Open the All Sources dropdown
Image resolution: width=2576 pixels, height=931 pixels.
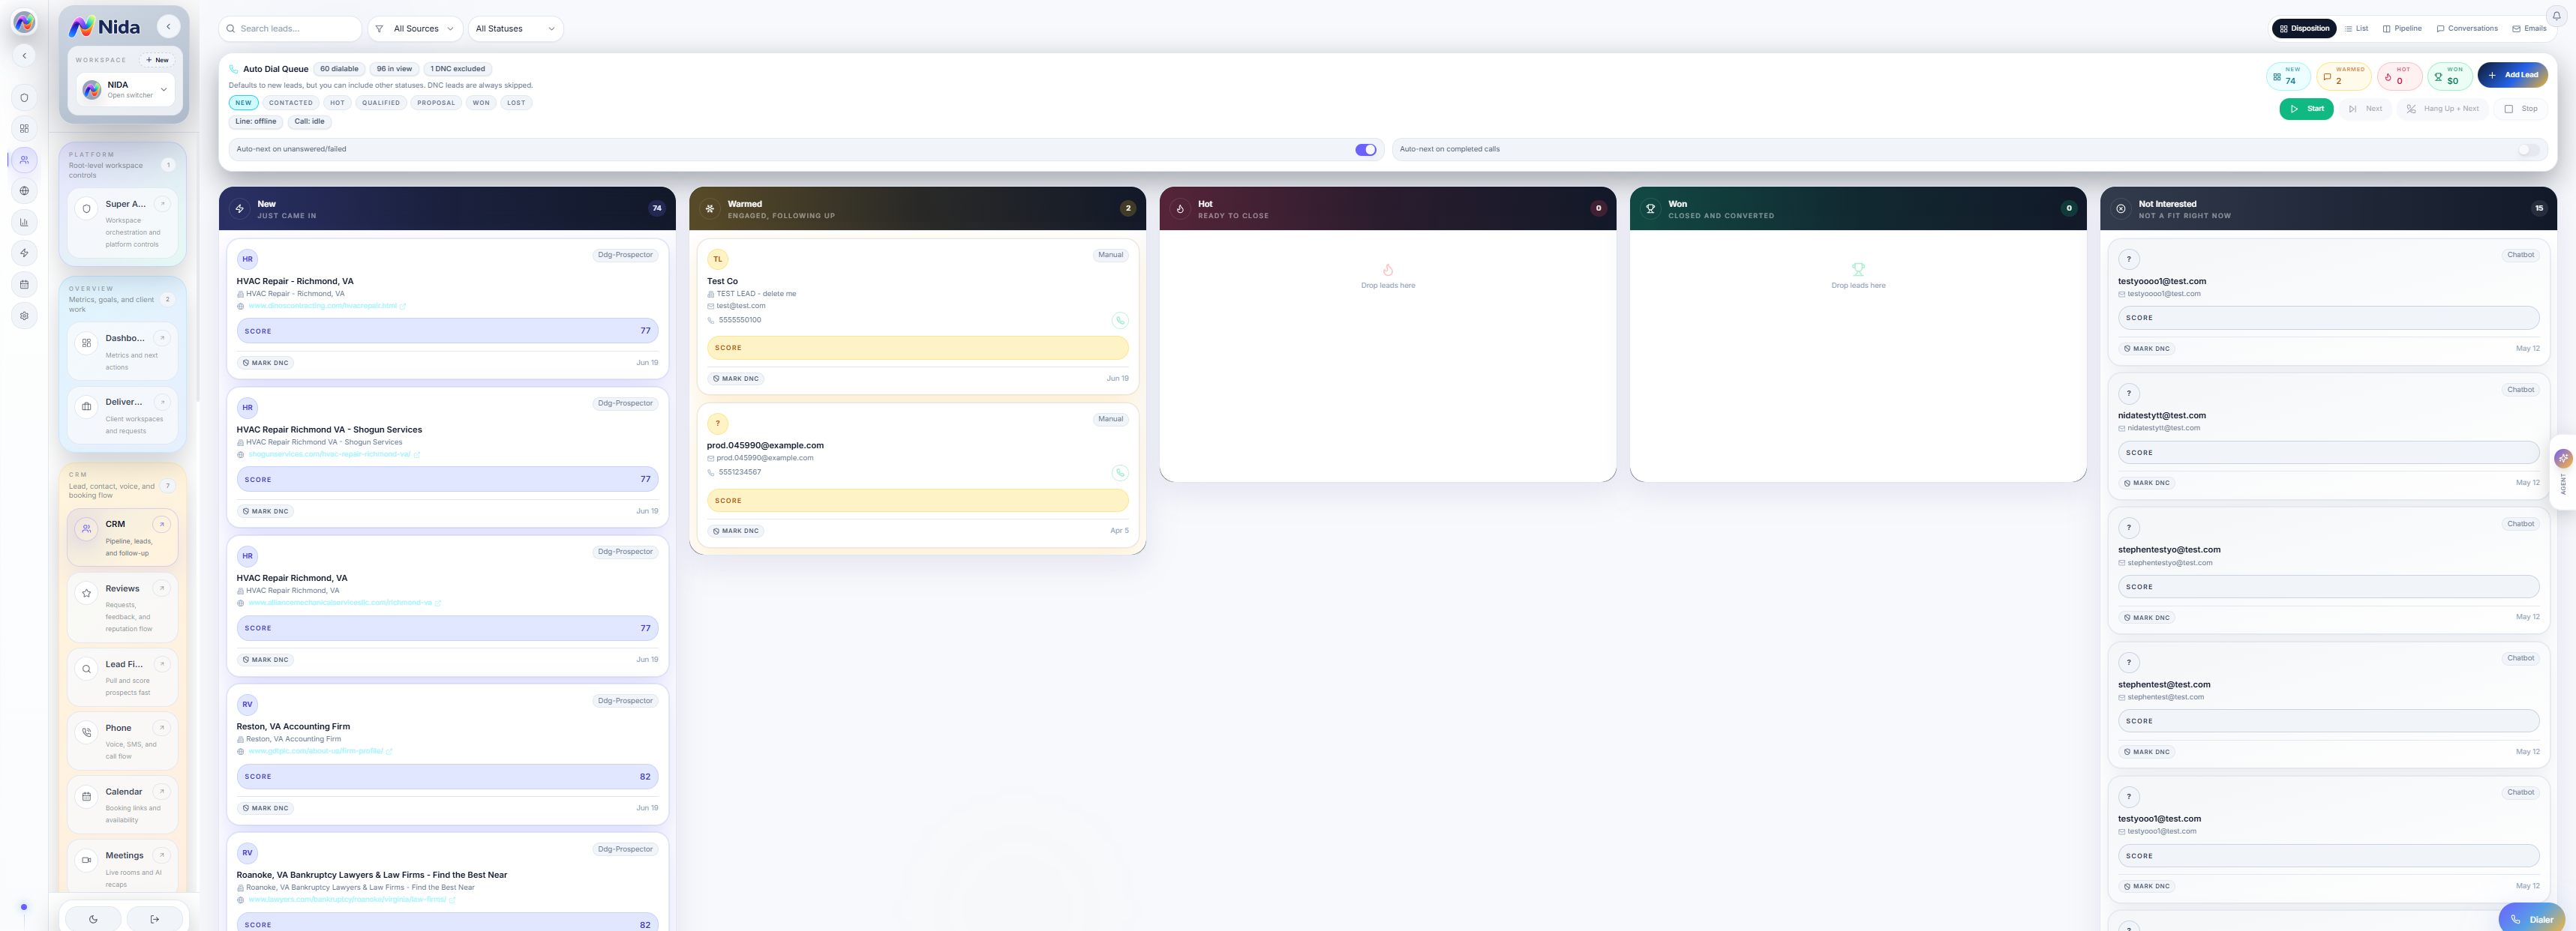(415, 29)
